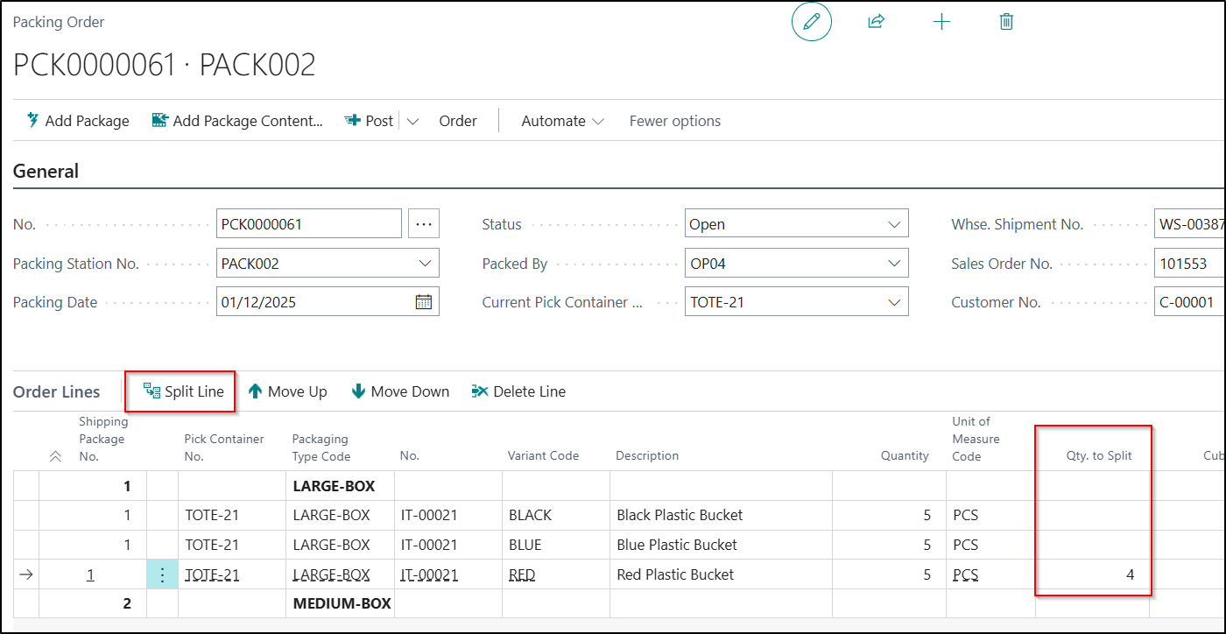Click the ellipsis button beside No. field
1226x634 pixels.
click(424, 224)
